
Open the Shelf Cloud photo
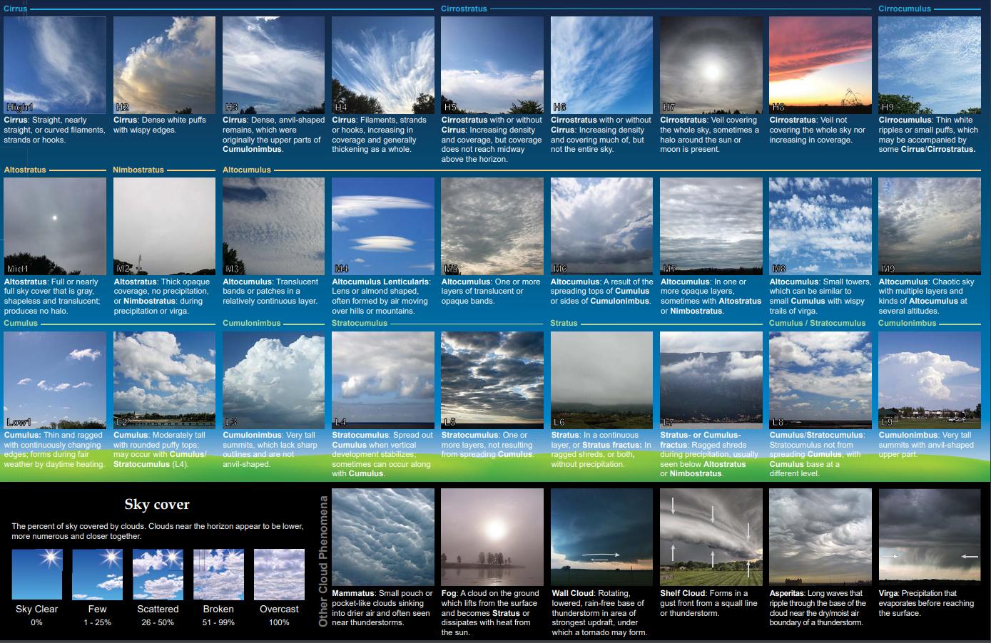[711, 537]
